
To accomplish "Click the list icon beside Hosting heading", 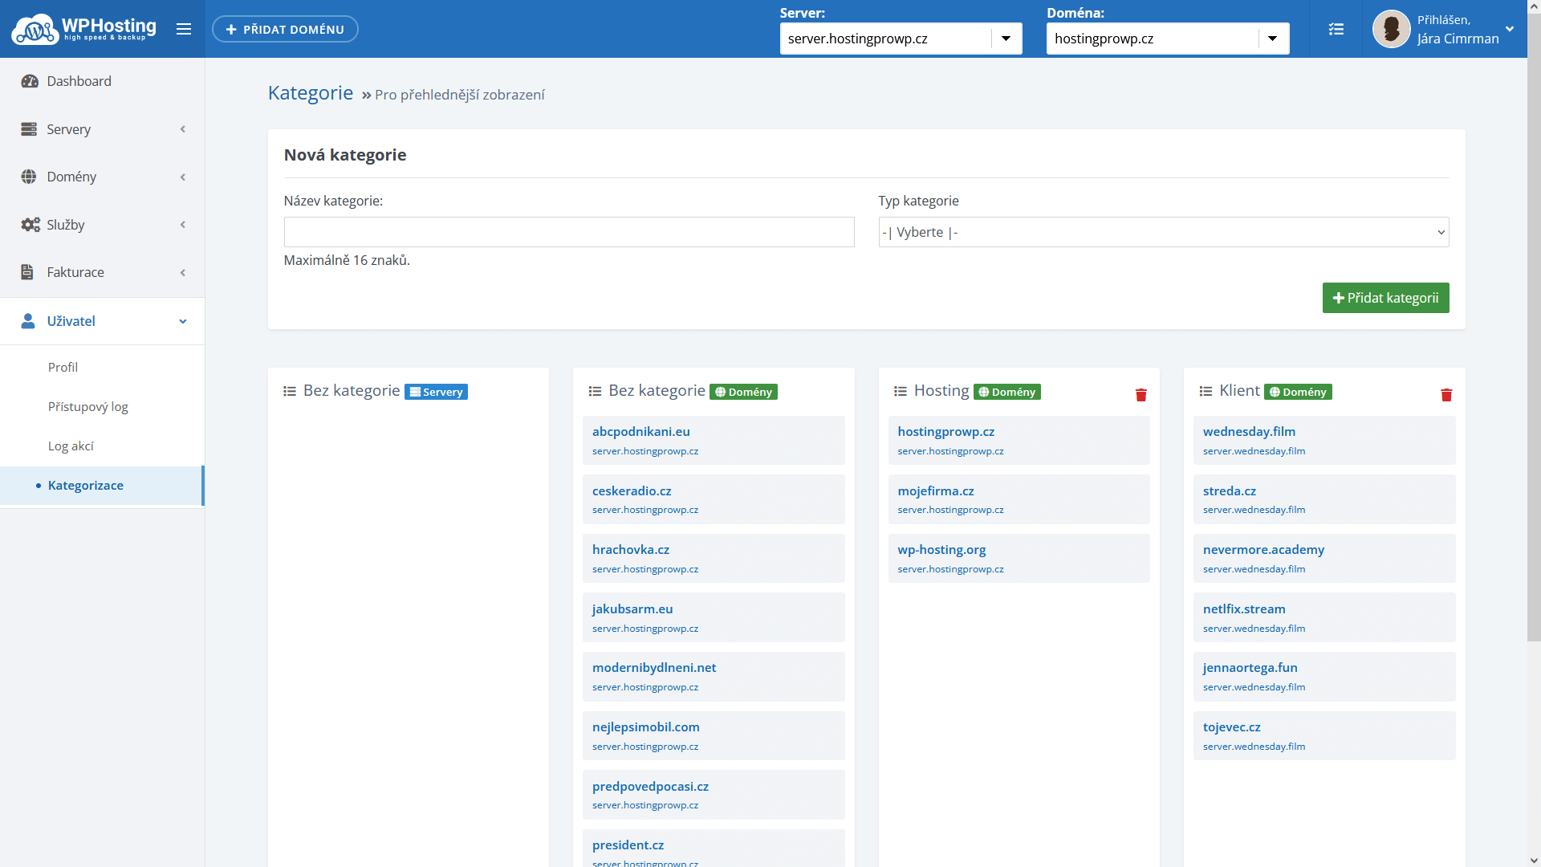I will point(901,392).
